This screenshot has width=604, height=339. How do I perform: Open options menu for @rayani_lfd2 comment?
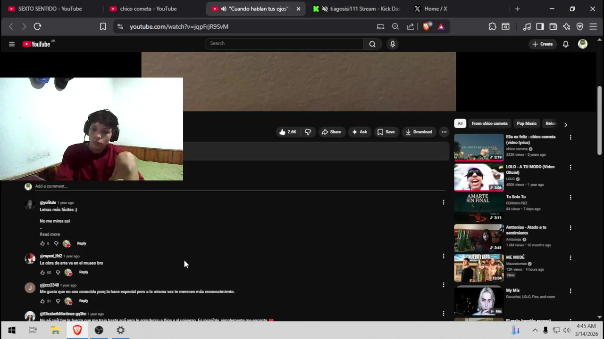click(x=443, y=256)
